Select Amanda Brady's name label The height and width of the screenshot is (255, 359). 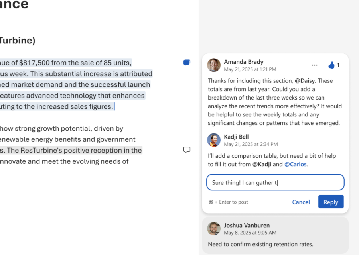(x=243, y=62)
